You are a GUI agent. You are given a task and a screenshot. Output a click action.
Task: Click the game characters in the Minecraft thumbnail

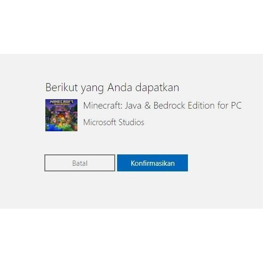pyautogui.click(x=62, y=122)
